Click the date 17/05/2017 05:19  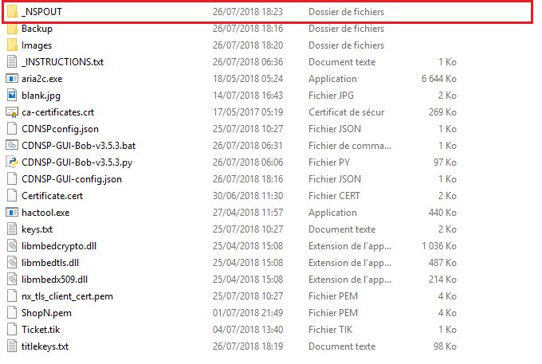coord(248,112)
